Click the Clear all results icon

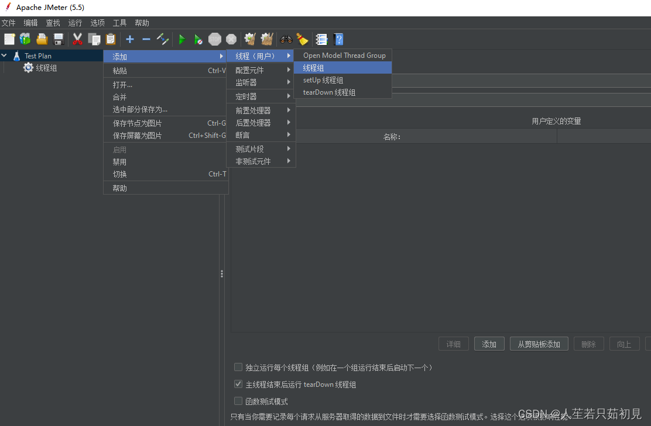tap(266, 39)
